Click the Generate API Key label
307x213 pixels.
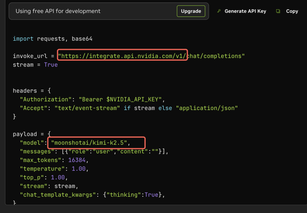coord(245,11)
